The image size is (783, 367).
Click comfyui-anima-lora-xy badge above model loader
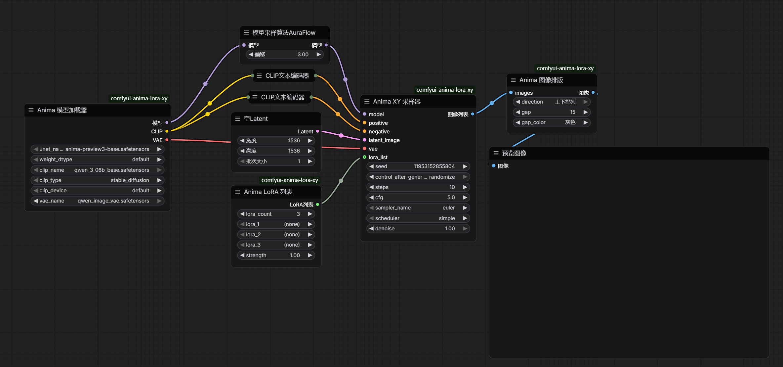point(139,98)
